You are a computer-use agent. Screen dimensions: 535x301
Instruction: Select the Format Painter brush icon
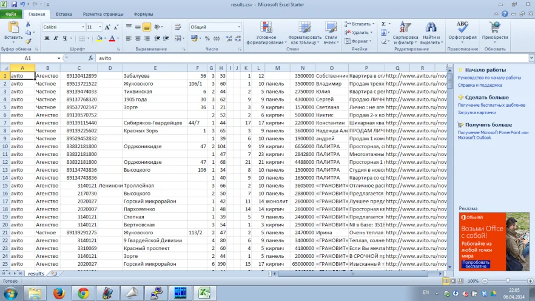(29, 42)
